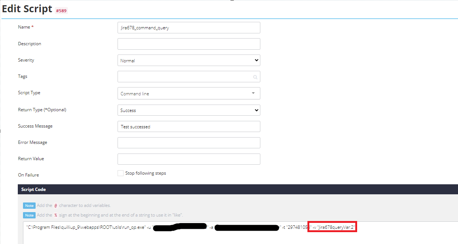
Task: Select the highlighted Jira678queryVar:2 parameter
Action: (332, 227)
